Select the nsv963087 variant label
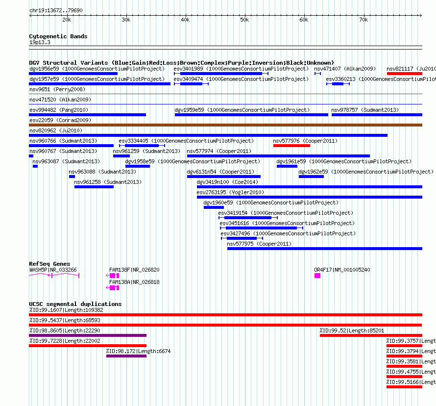The height and width of the screenshot is (406, 436). tap(66, 161)
